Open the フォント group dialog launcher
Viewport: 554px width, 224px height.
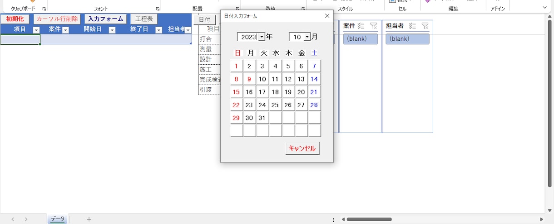point(158,9)
